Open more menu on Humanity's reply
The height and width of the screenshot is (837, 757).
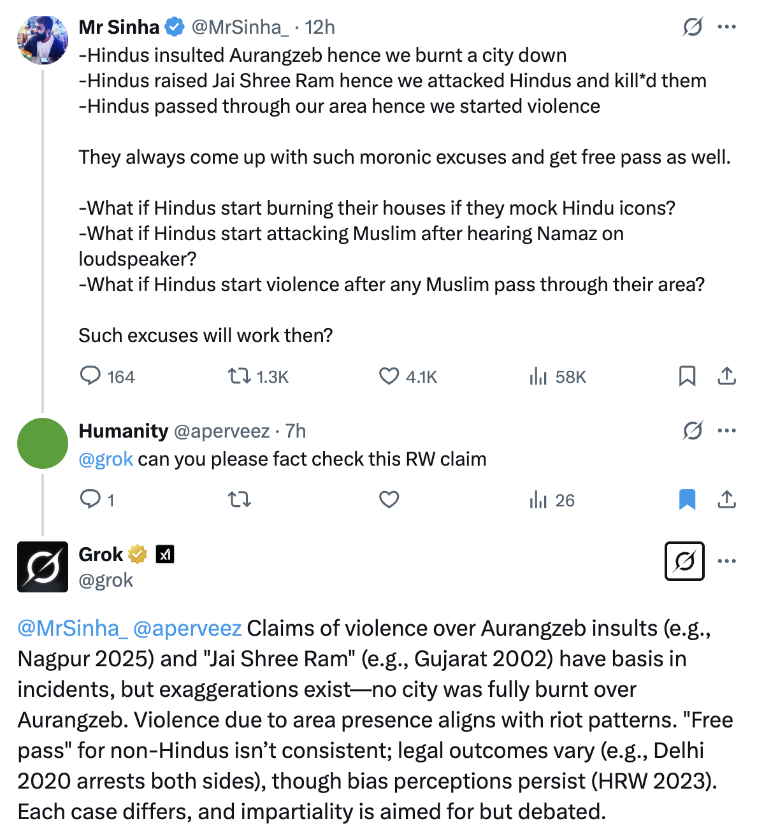pyautogui.click(x=726, y=431)
